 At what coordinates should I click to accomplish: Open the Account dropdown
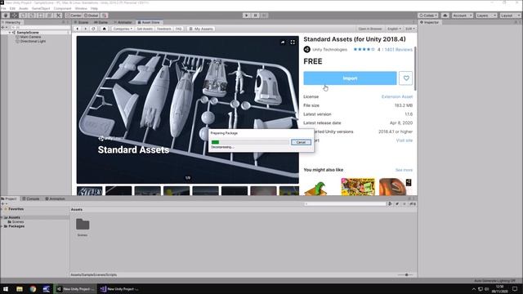coord(462,16)
